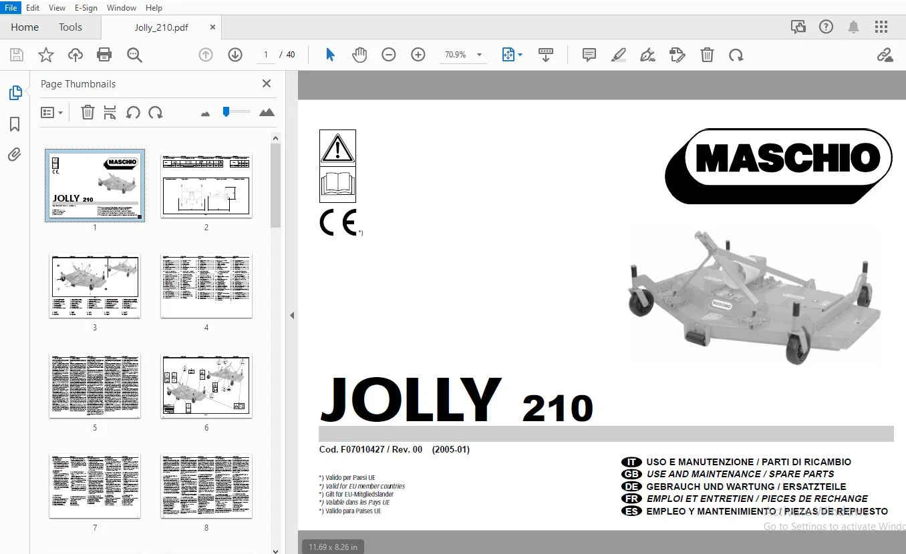
Task: Select page 4 thumbnail
Action: pyautogui.click(x=206, y=286)
